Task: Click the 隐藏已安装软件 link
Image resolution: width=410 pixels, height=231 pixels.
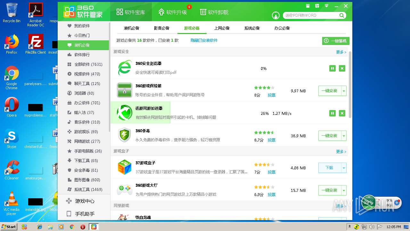Action: click(x=204, y=40)
